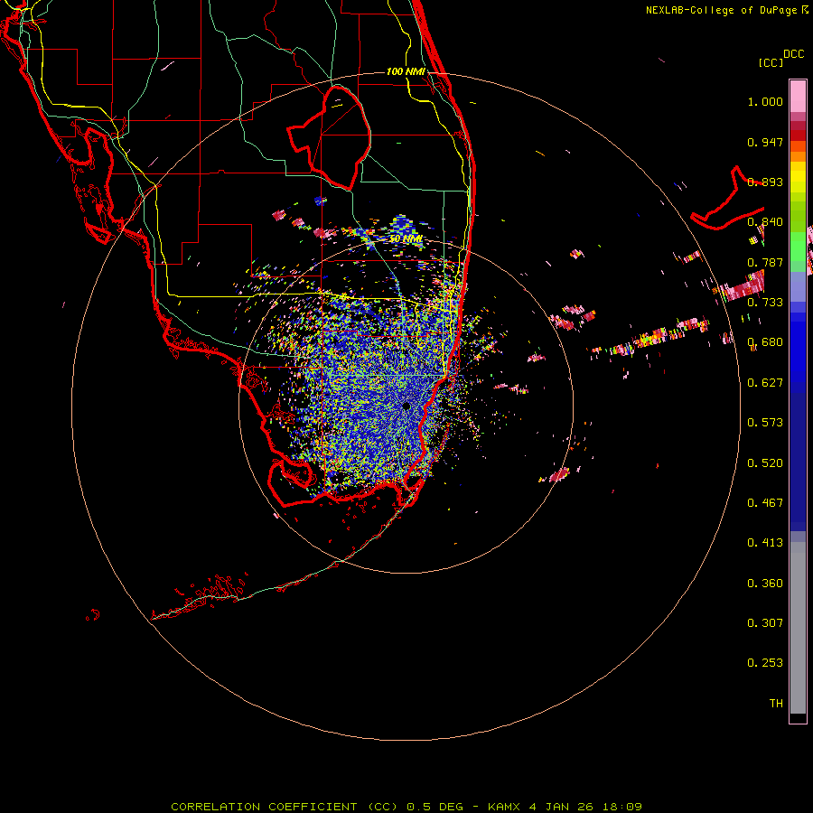This screenshot has width=813, height=813.
Task: Click the black KAMX radar site dot
Action: coord(406,406)
